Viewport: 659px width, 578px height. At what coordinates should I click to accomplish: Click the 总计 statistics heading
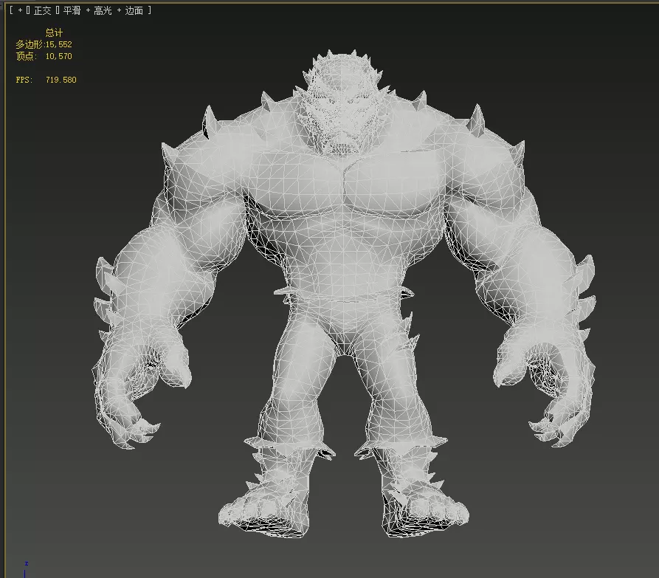click(54, 32)
